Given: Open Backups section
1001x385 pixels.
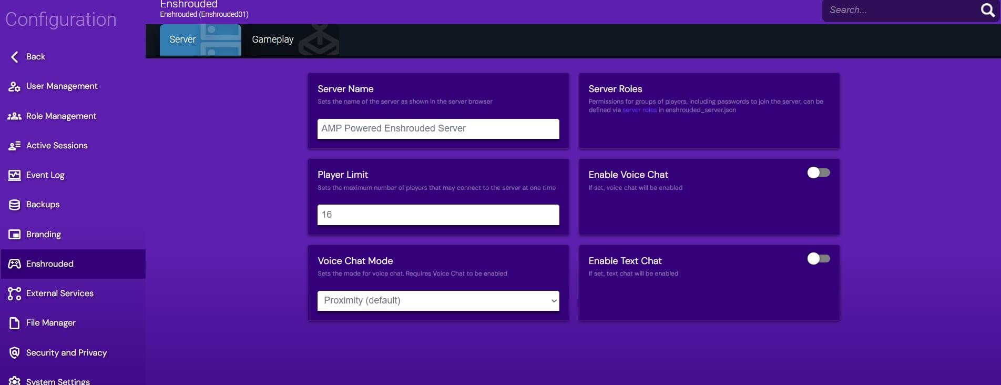Looking at the screenshot, I should point(73,205).
